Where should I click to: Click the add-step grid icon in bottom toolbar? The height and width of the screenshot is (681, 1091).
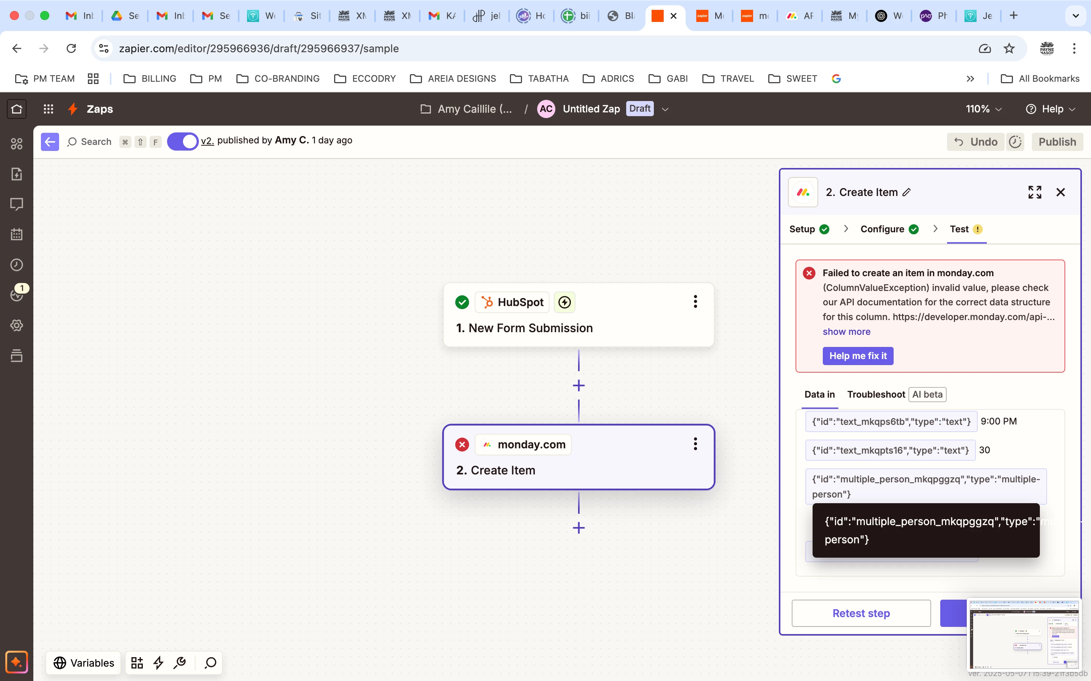tap(137, 662)
